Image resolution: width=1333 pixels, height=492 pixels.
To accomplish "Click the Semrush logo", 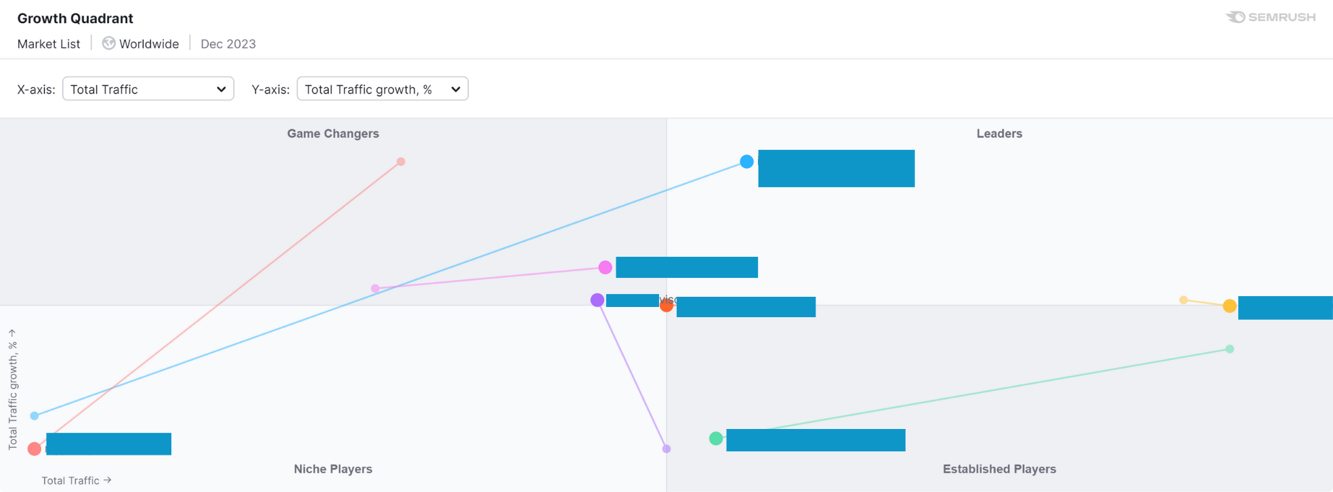I will [x=1270, y=17].
